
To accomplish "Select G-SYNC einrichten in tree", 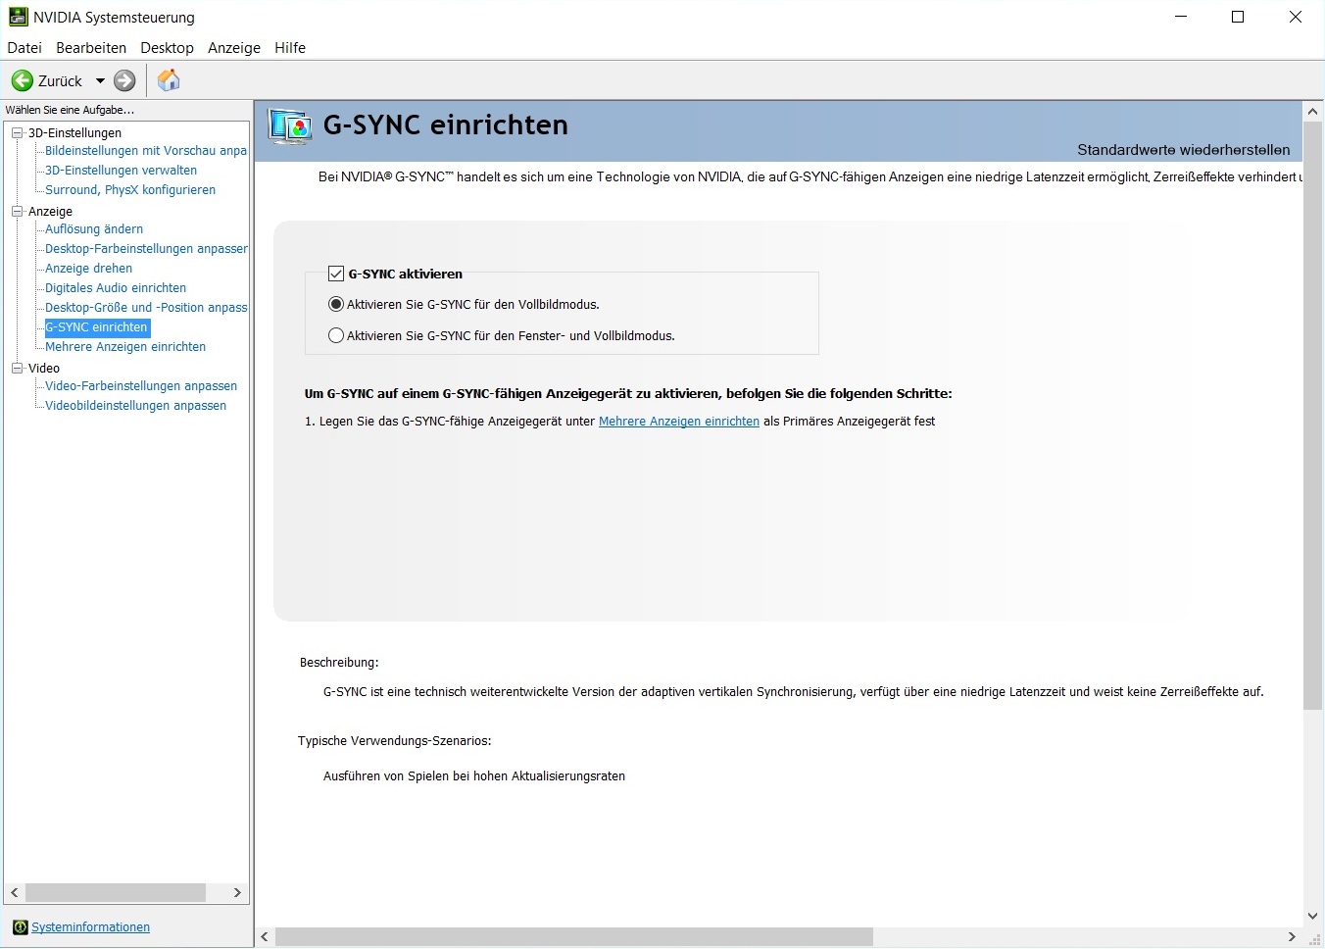I will pos(97,326).
